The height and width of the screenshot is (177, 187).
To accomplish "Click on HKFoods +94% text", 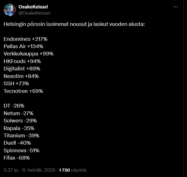I will 22,61.
